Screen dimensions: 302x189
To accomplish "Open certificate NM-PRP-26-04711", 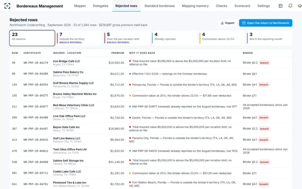I will pos(36,173).
